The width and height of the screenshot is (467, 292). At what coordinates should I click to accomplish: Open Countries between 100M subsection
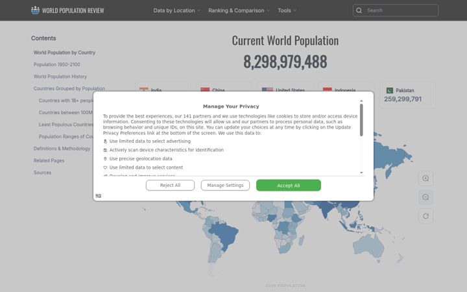(x=66, y=112)
